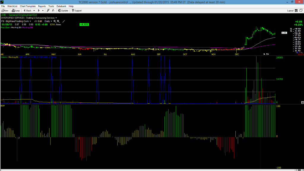Click the Price Chart legend label
Image resolution: width=304 pixels, height=171 pixels.
[5, 28]
